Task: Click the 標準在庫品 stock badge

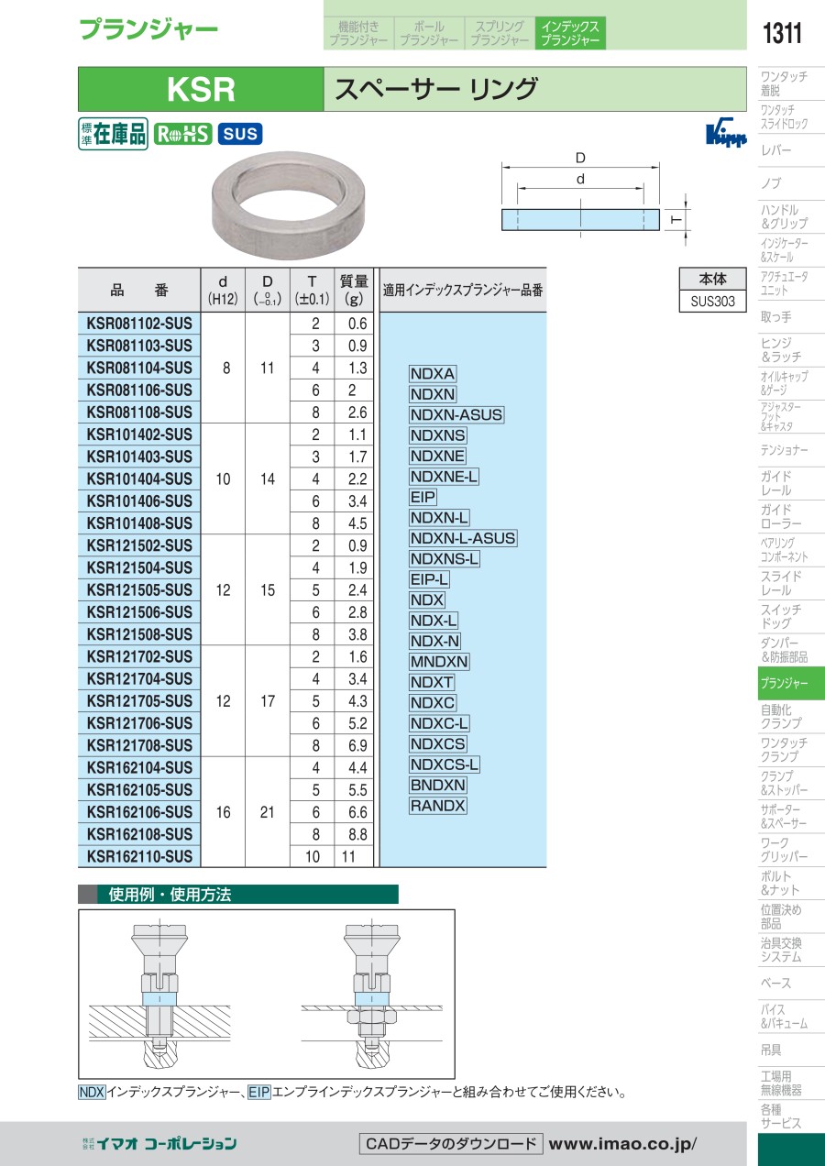Action: pyautogui.click(x=113, y=134)
